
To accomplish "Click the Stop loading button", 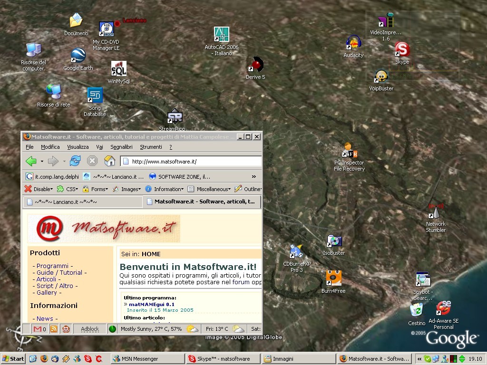I will [92, 161].
